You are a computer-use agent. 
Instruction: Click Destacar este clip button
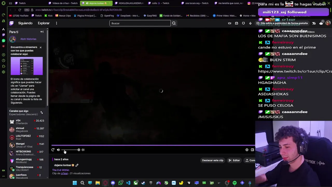point(213,160)
